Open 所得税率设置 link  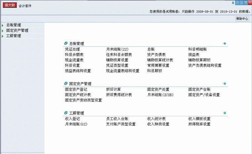pos(199,124)
